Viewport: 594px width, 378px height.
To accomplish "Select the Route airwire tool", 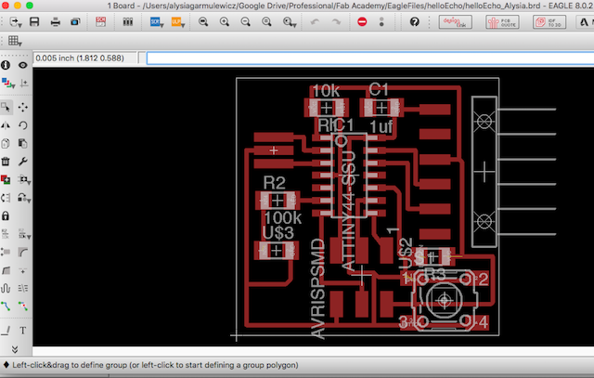I will [6, 306].
